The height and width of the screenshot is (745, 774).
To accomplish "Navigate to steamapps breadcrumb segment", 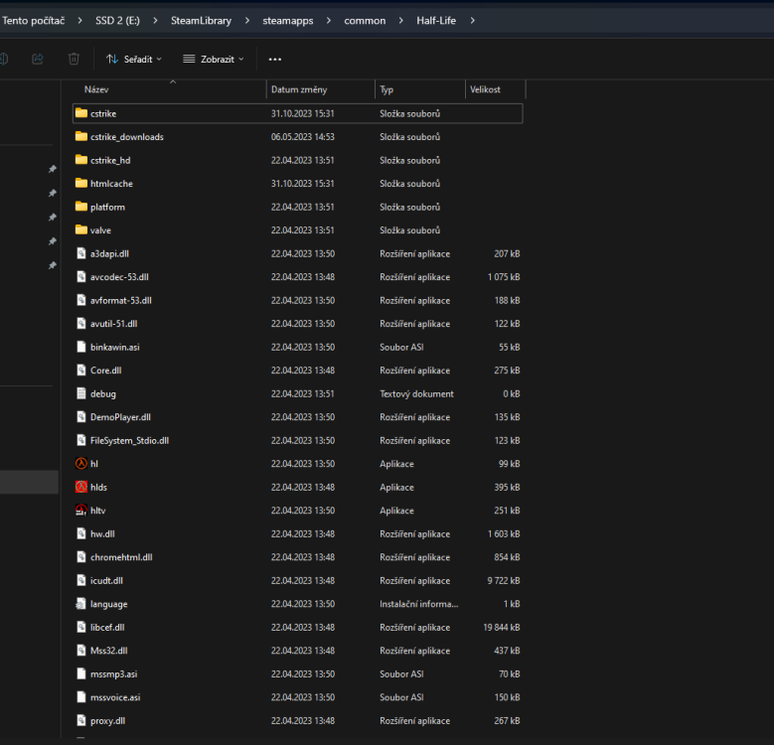I will click(x=288, y=21).
